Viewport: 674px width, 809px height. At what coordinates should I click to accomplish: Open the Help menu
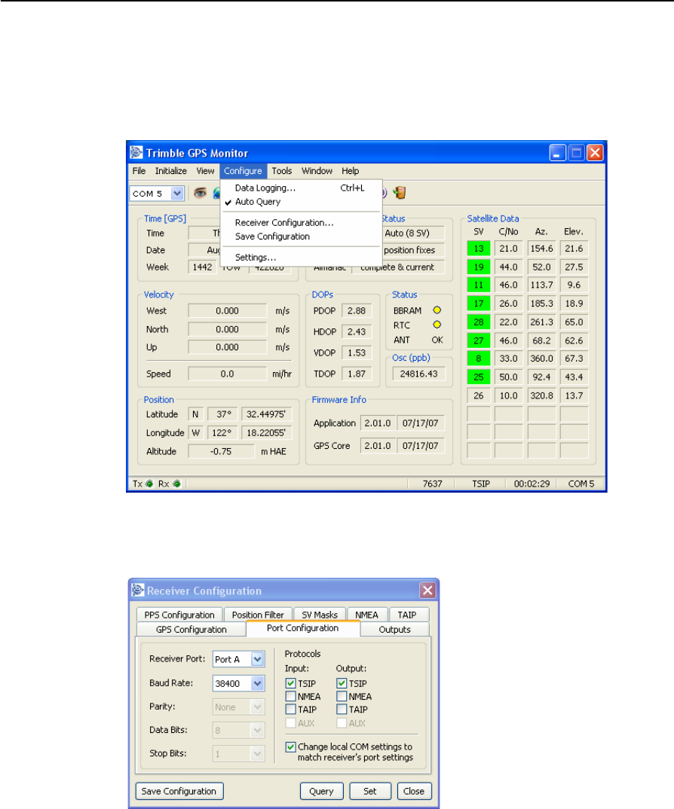350,171
